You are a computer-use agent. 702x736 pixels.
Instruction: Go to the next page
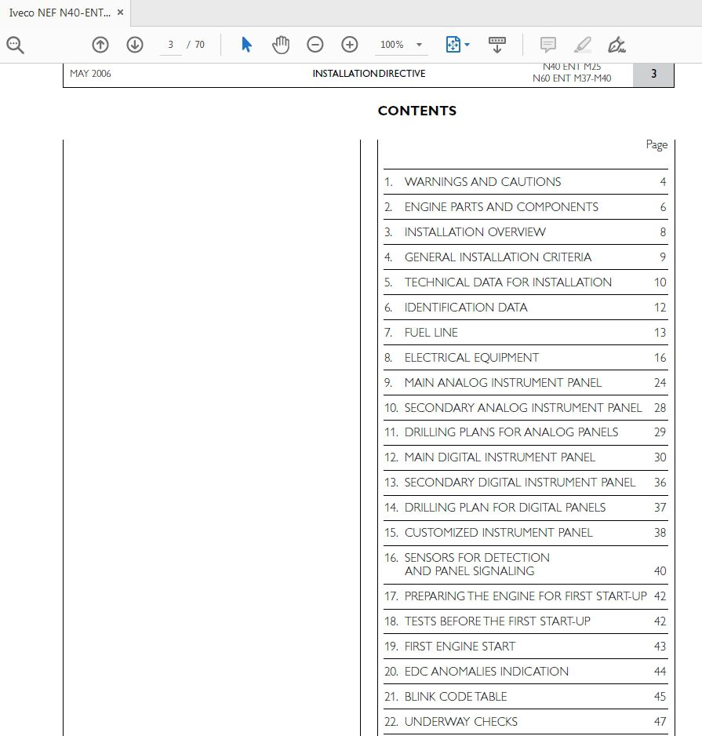(134, 45)
